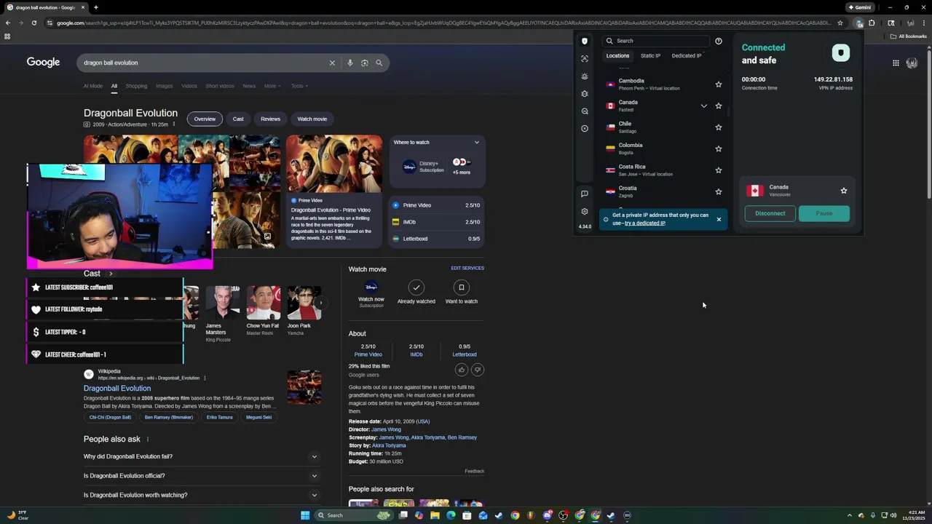Viewport: 932px width, 524px height.
Task: Open VPN settings gear icon
Action: 585,212
